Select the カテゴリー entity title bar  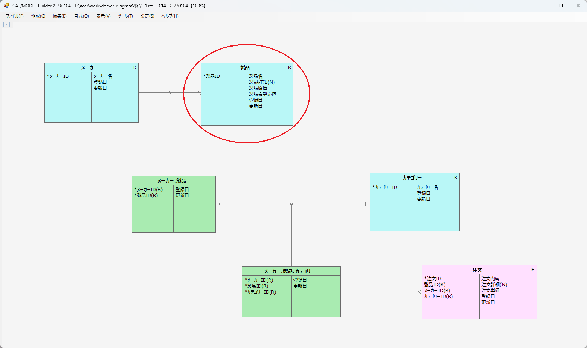(412, 178)
